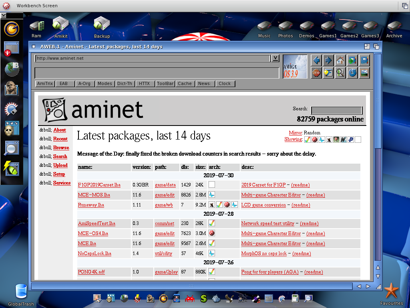Click the AmiTrix user button
410x308 pixels.
pyautogui.click(x=45, y=83)
